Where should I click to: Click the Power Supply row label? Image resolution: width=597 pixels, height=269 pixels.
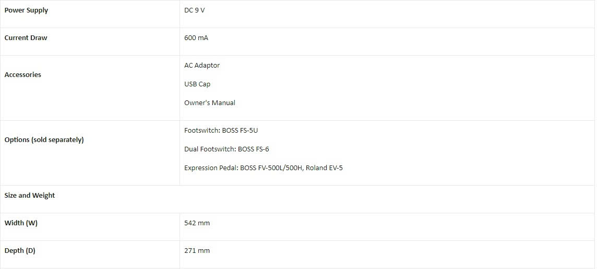click(x=26, y=10)
